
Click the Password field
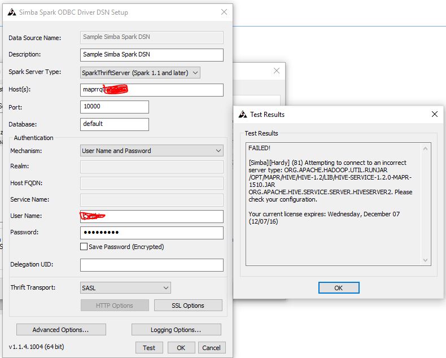point(152,233)
